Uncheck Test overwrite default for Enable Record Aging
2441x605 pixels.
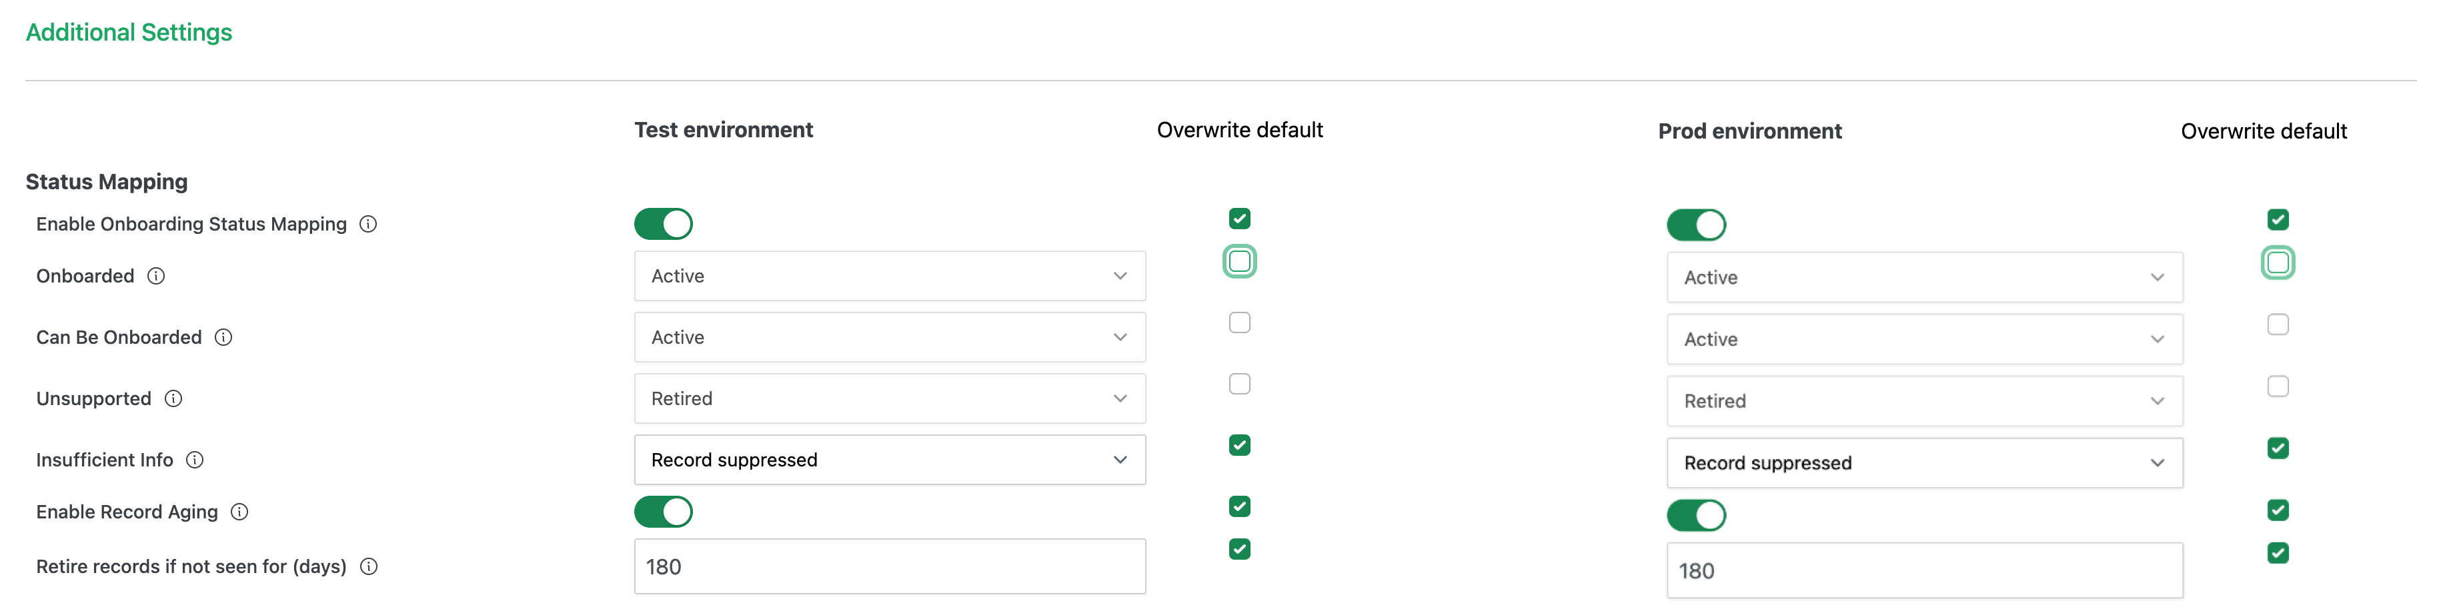1239,506
